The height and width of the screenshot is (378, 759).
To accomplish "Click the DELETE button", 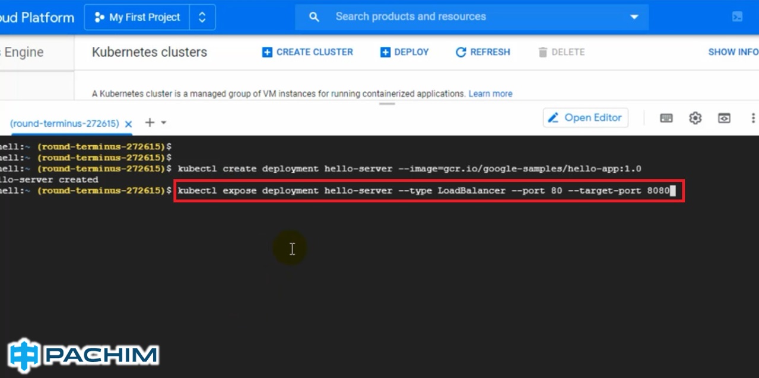I will (561, 52).
